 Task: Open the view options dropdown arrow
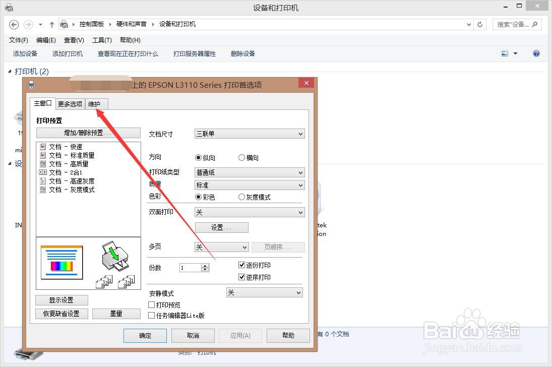coord(515,53)
